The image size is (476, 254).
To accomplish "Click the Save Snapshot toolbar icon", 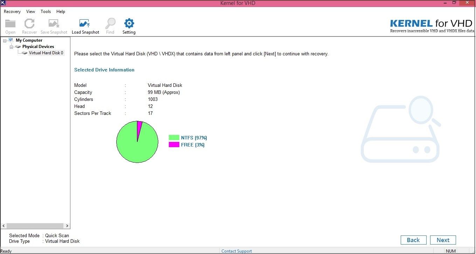I will click(54, 23).
